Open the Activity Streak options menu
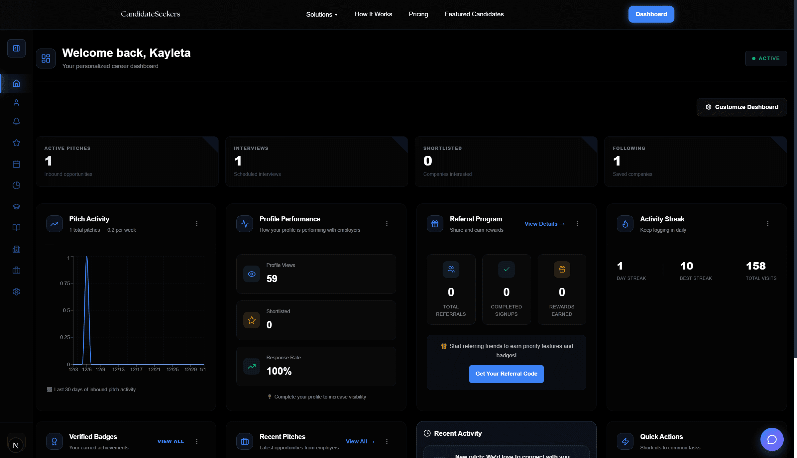Image resolution: width=797 pixels, height=458 pixels. click(767, 224)
